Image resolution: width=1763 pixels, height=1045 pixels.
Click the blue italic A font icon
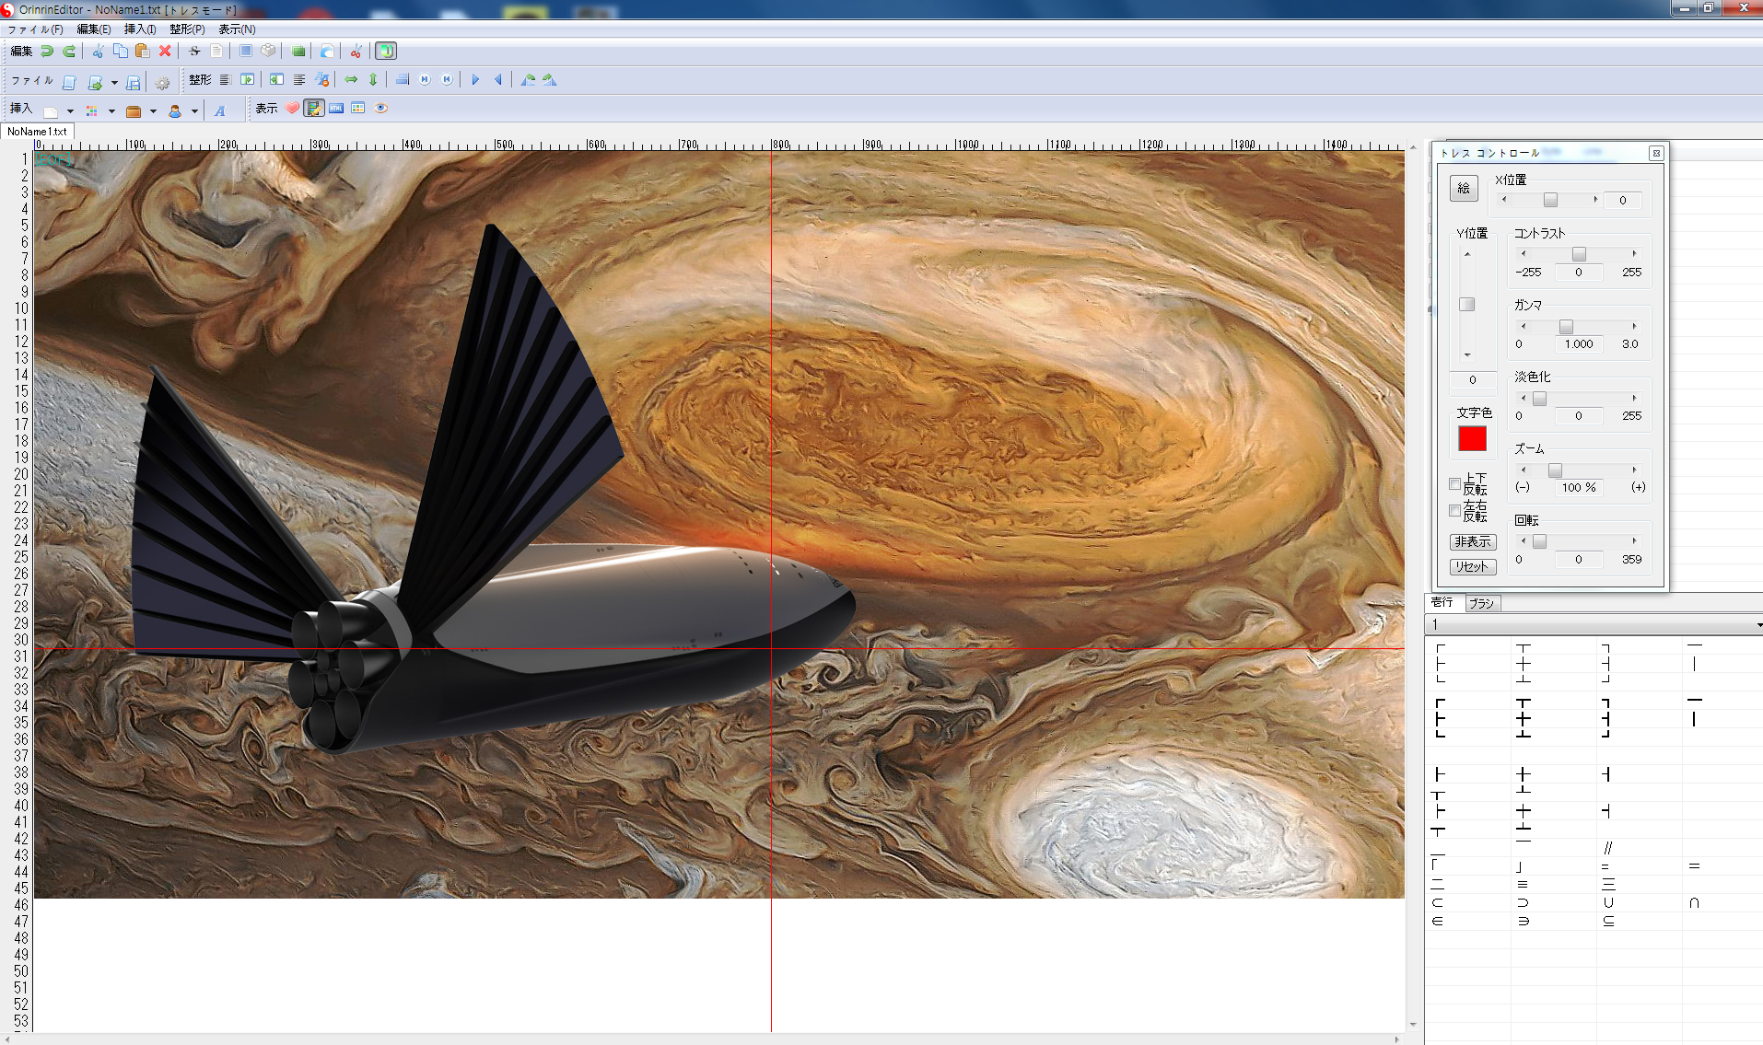220,110
